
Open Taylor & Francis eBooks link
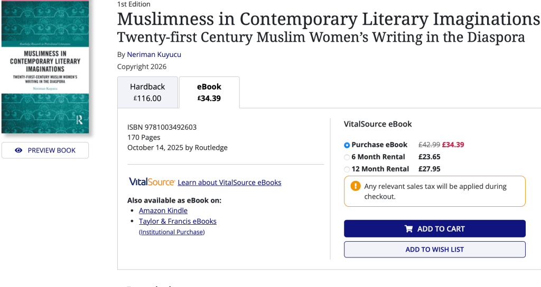tap(178, 222)
